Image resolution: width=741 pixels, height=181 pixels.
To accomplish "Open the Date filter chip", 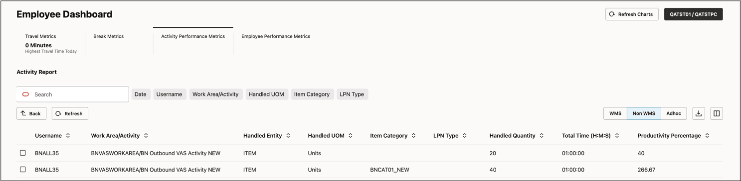I will 141,94.
